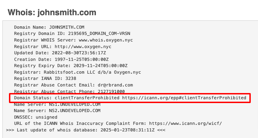The height and width of the screenshot is (138, 258).
Task: Open the icann.org/epp#clientTransferProhibited link
Action: coord(184,98)
